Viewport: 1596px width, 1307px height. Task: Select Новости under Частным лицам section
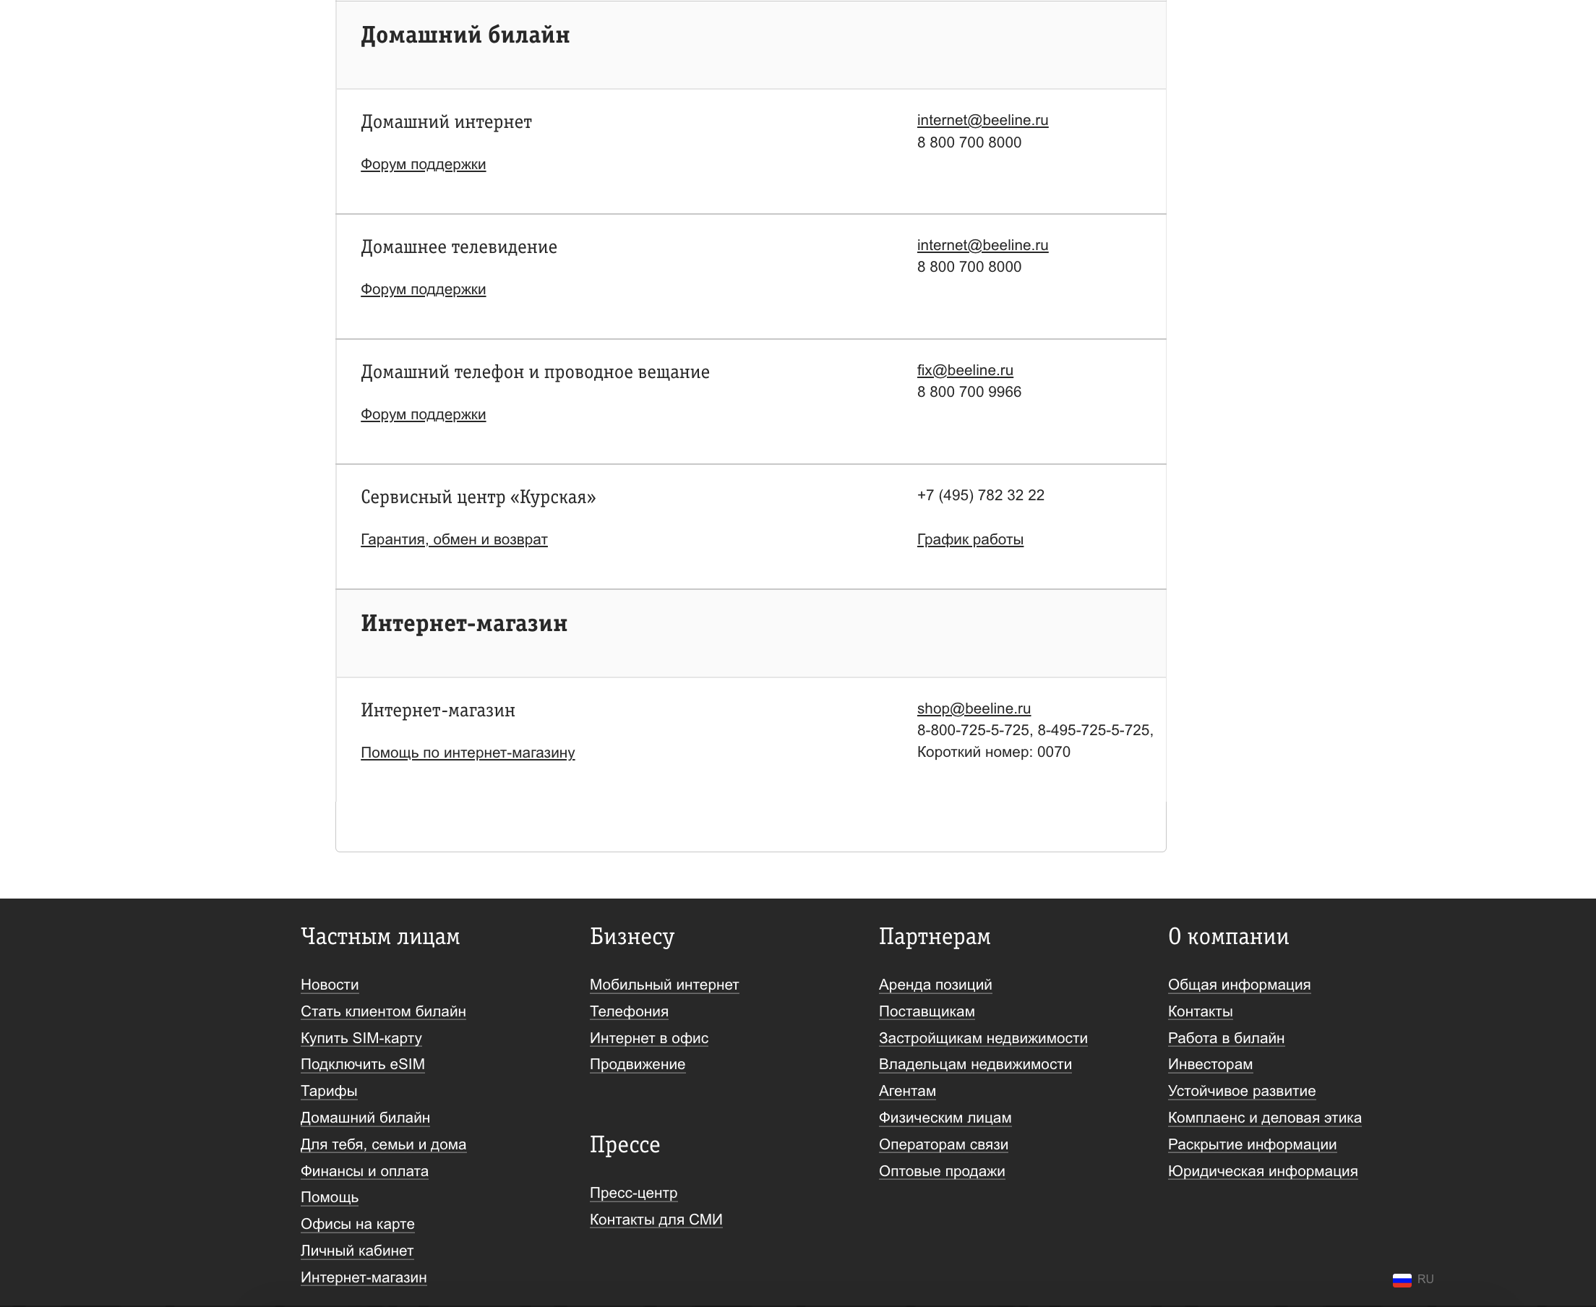click(x=329, y=984)
